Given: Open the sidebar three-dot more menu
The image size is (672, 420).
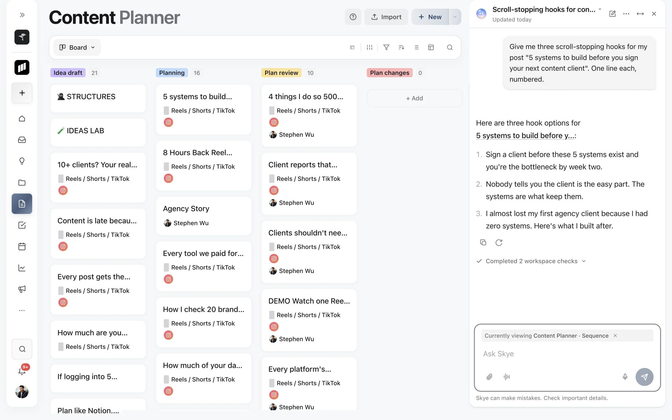Looking at the screenshot, I should pyautogui.click(x=22, y=311).
